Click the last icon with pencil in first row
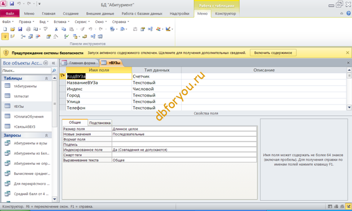 (168, 29)
